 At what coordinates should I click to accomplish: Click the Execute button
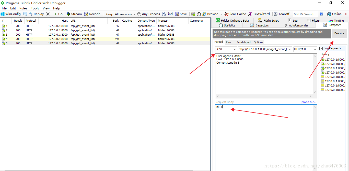[x=339, y=33]
